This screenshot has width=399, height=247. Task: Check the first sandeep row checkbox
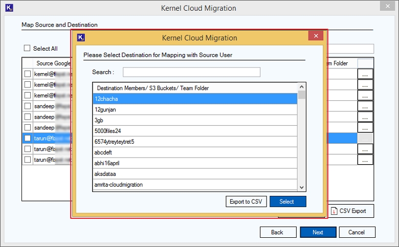pyautogui.click(x=28, y=106)
